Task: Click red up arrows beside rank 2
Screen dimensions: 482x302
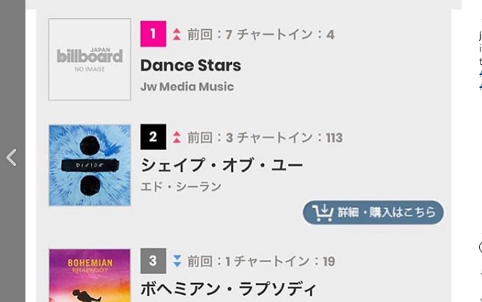Action: pyautogui.click(x=177, y=138)
